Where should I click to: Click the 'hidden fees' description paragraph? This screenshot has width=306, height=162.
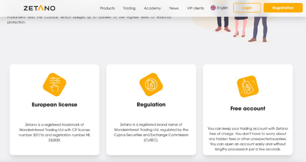coord(247,139)
